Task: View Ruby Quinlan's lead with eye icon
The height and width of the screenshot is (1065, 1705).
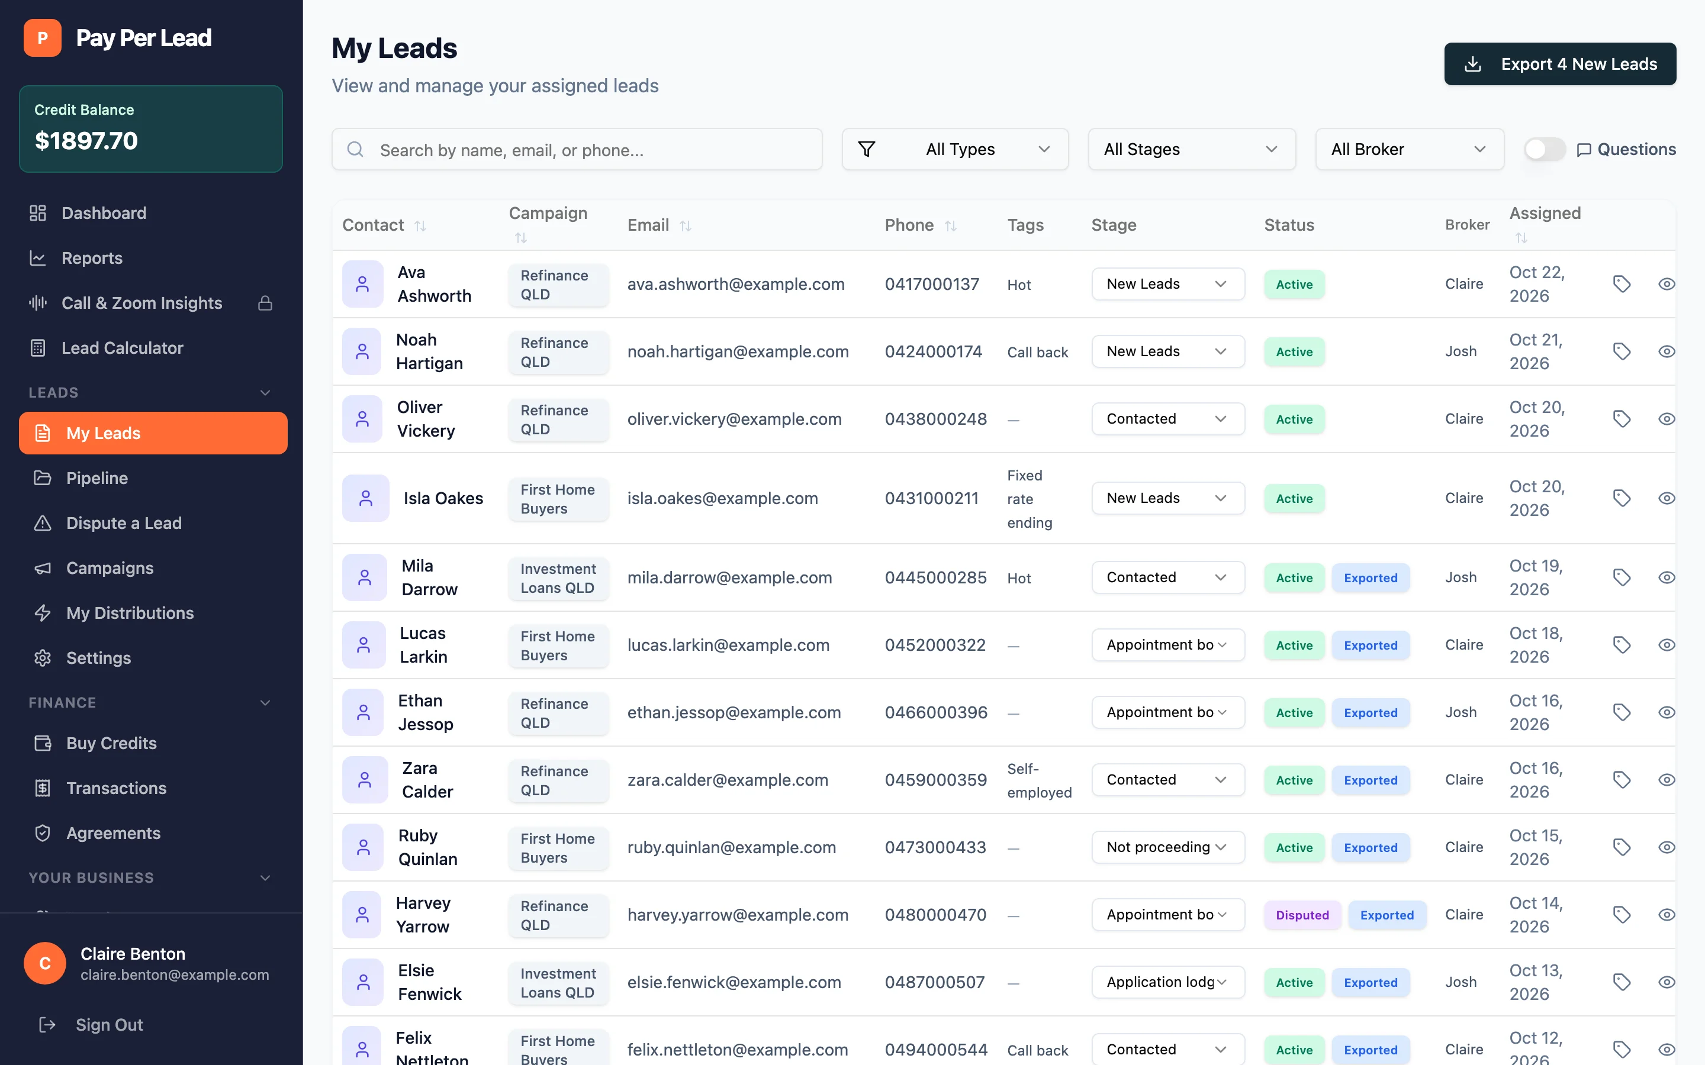Action: coord(1667,847)
